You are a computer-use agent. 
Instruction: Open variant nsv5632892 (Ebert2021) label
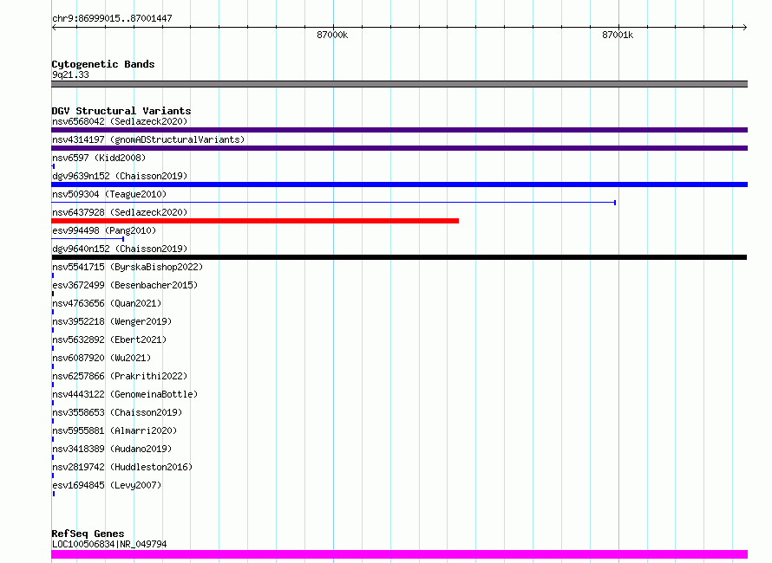pyautogui.click(x=109, y=340)
